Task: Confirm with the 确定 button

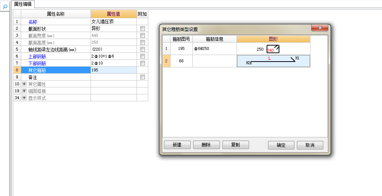Action: pos(281,145)
